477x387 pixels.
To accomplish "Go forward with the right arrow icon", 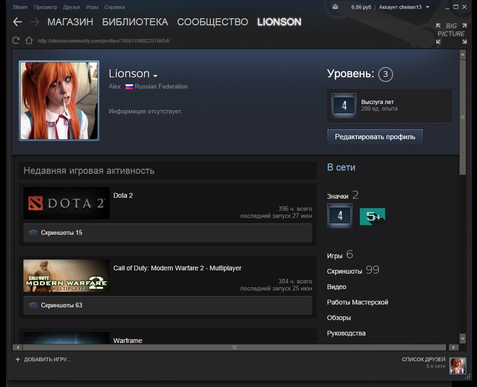I will coord(35,22).
